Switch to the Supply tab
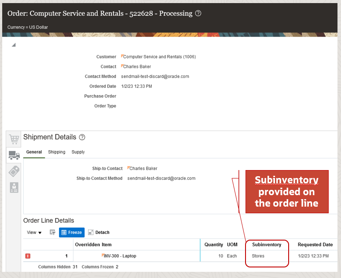Viewport: 341px width, 278px height. click(x=78, y=152)
